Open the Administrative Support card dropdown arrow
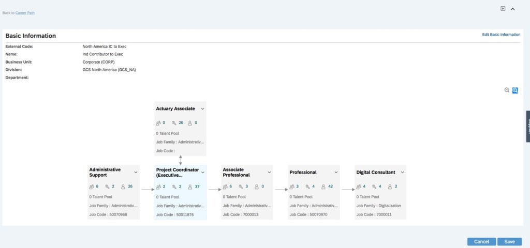The width and height of the screenshot is (530, 248). pyautogui.click(x=136, y=172)
